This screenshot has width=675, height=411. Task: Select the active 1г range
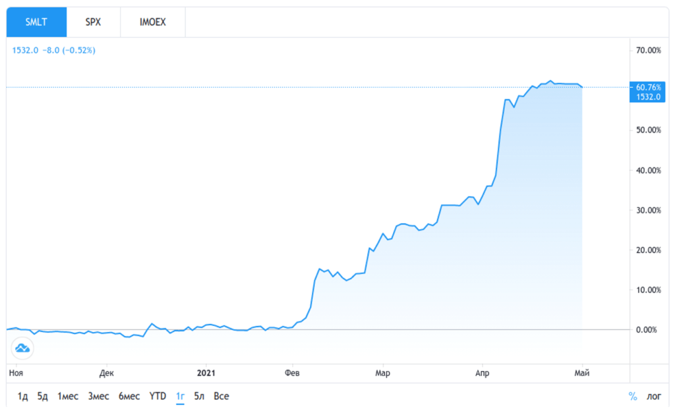point(180,396)
